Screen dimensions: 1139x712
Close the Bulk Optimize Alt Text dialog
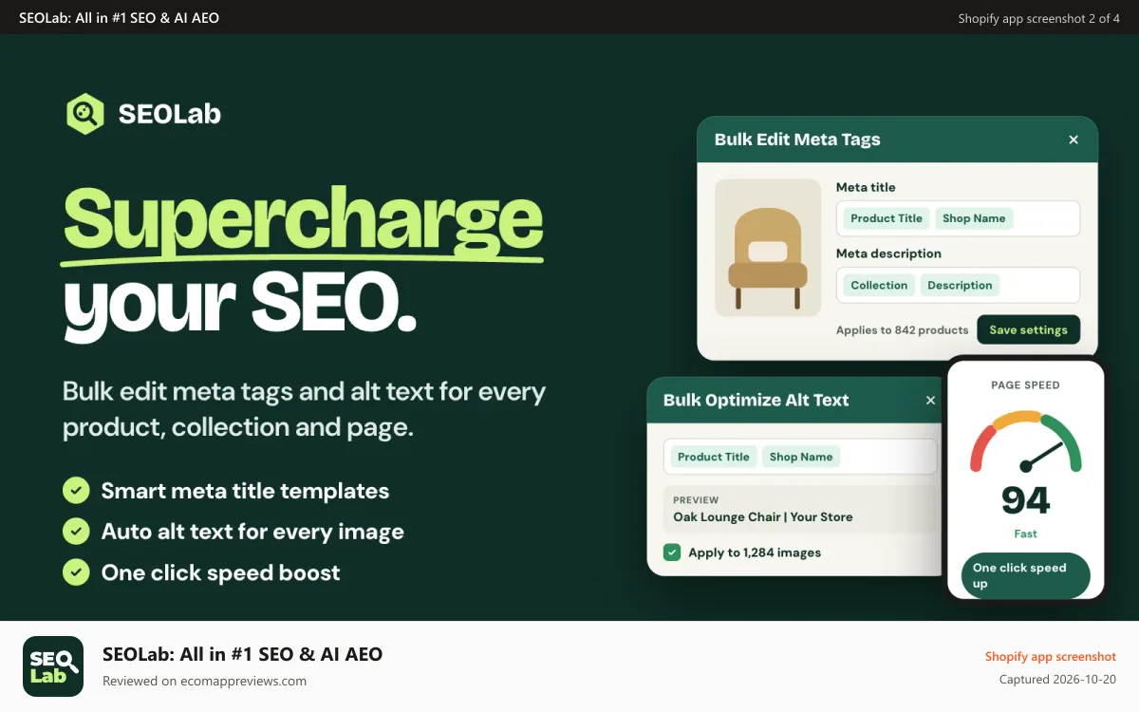pos(930,401)
